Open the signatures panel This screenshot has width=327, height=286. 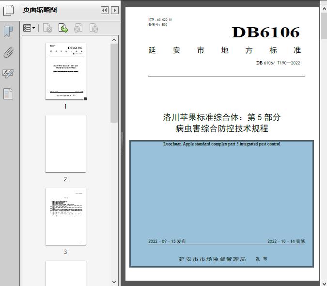(x=8, y=73)
